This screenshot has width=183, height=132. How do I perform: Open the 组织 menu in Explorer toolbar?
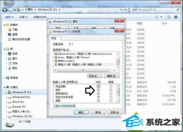click(9, 17)
